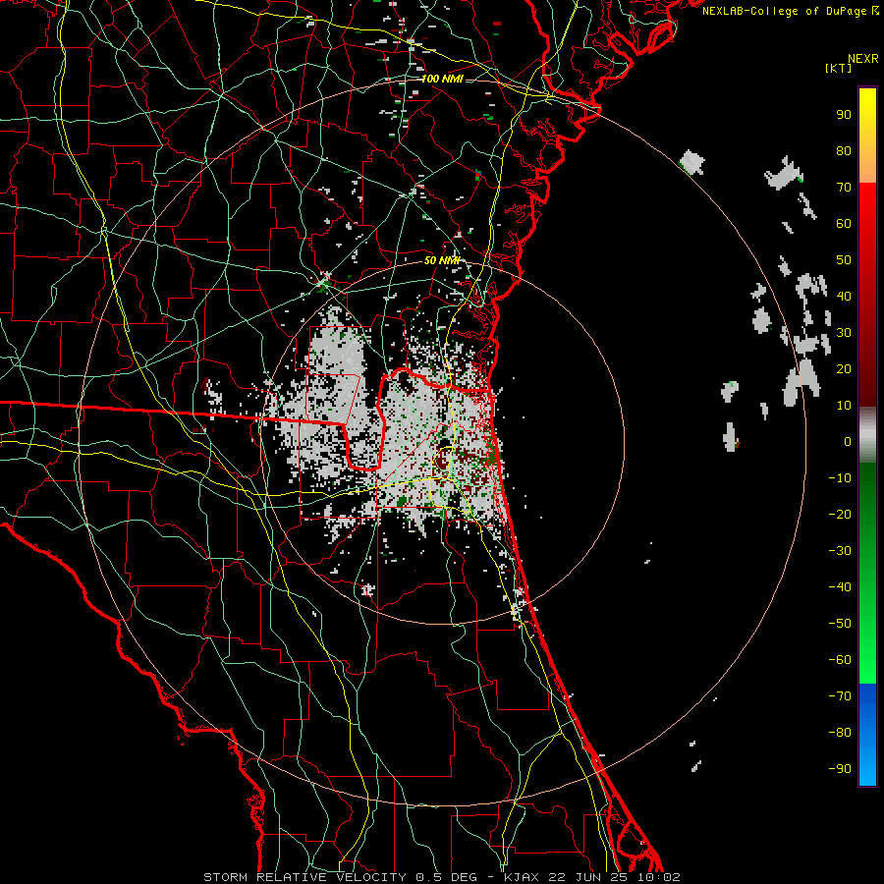Image resolution: width=884 pixels, height=884 pixels.
Task: Click the 80 value on the velocity scale
Action: [x=844, y=150]
